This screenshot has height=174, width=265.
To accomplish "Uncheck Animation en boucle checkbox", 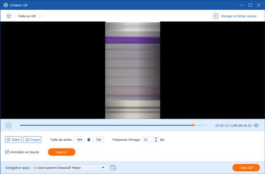I will point(7,152).
